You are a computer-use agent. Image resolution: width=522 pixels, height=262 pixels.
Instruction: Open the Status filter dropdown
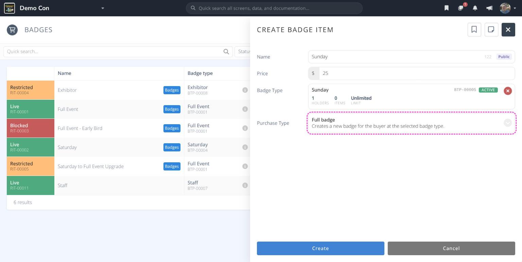[x=243, y=52]
